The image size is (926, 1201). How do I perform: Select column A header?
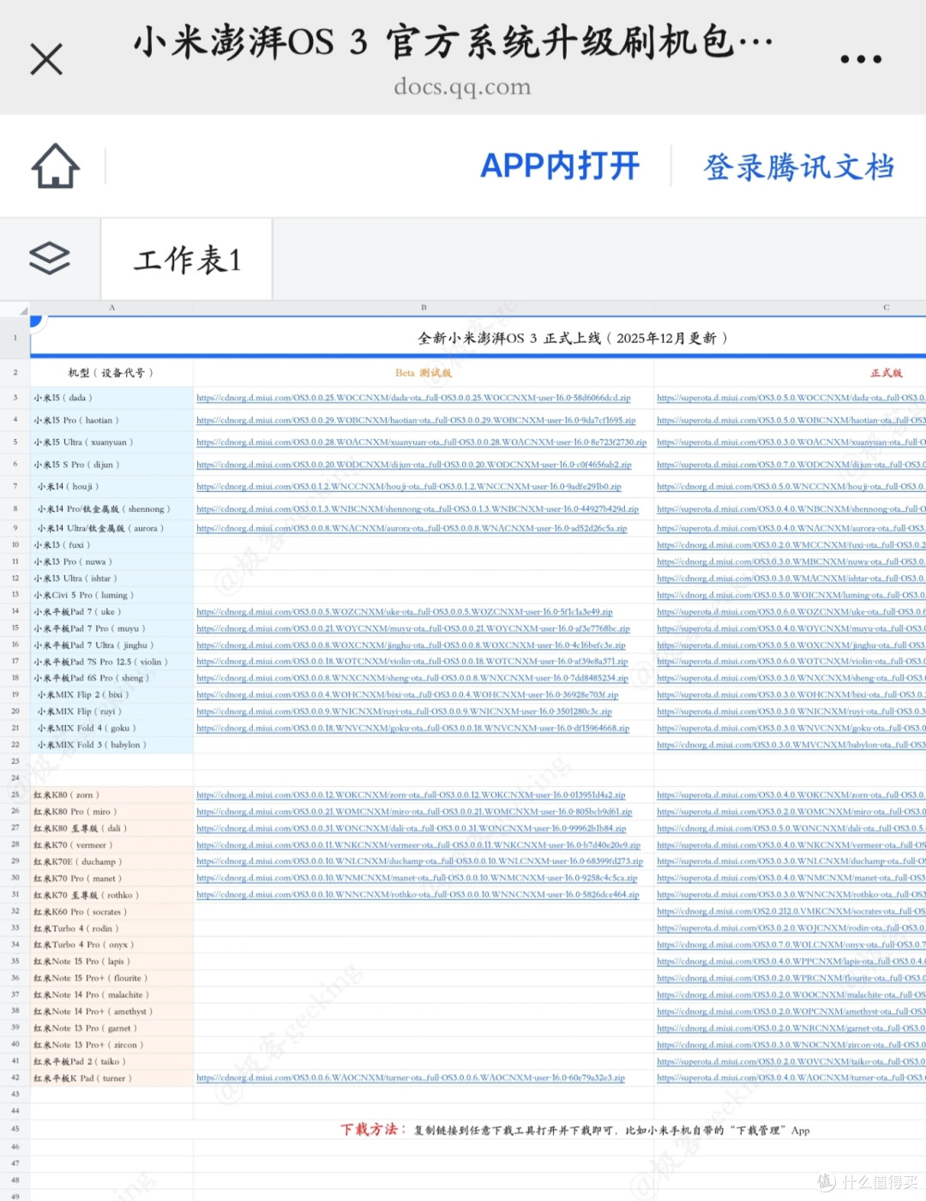click(x=111, y=308)
